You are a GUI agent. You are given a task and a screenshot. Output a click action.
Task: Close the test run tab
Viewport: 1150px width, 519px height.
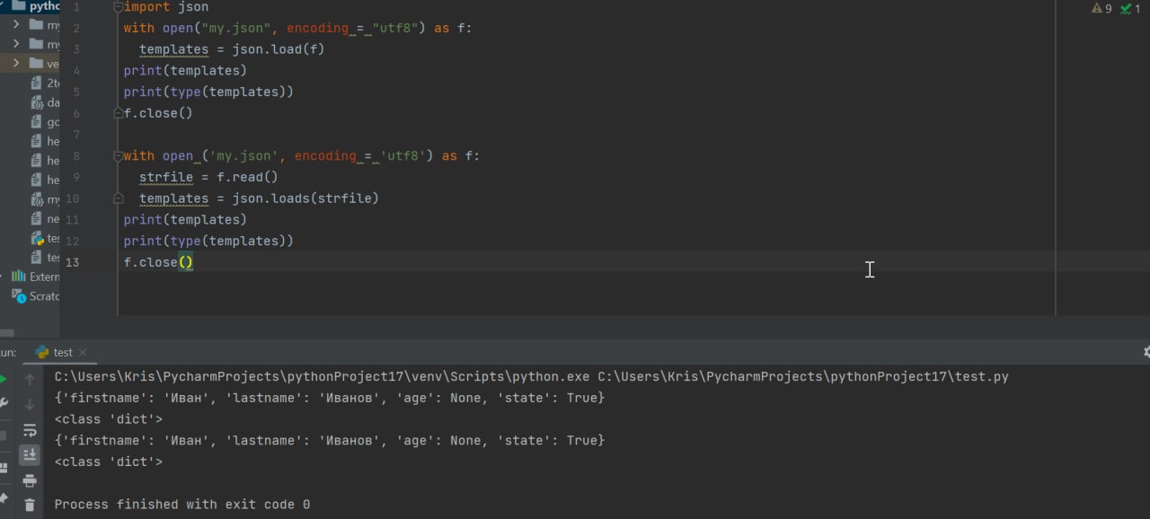pos(83,353)
